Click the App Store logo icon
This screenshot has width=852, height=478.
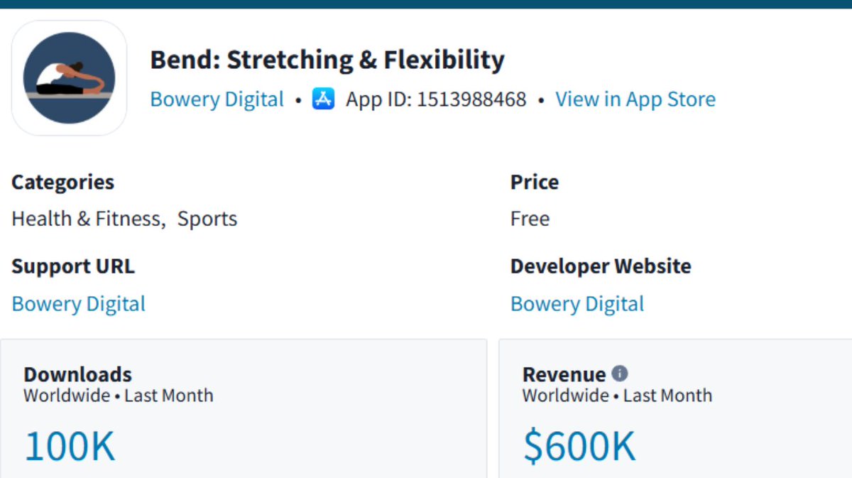(323, 99)
